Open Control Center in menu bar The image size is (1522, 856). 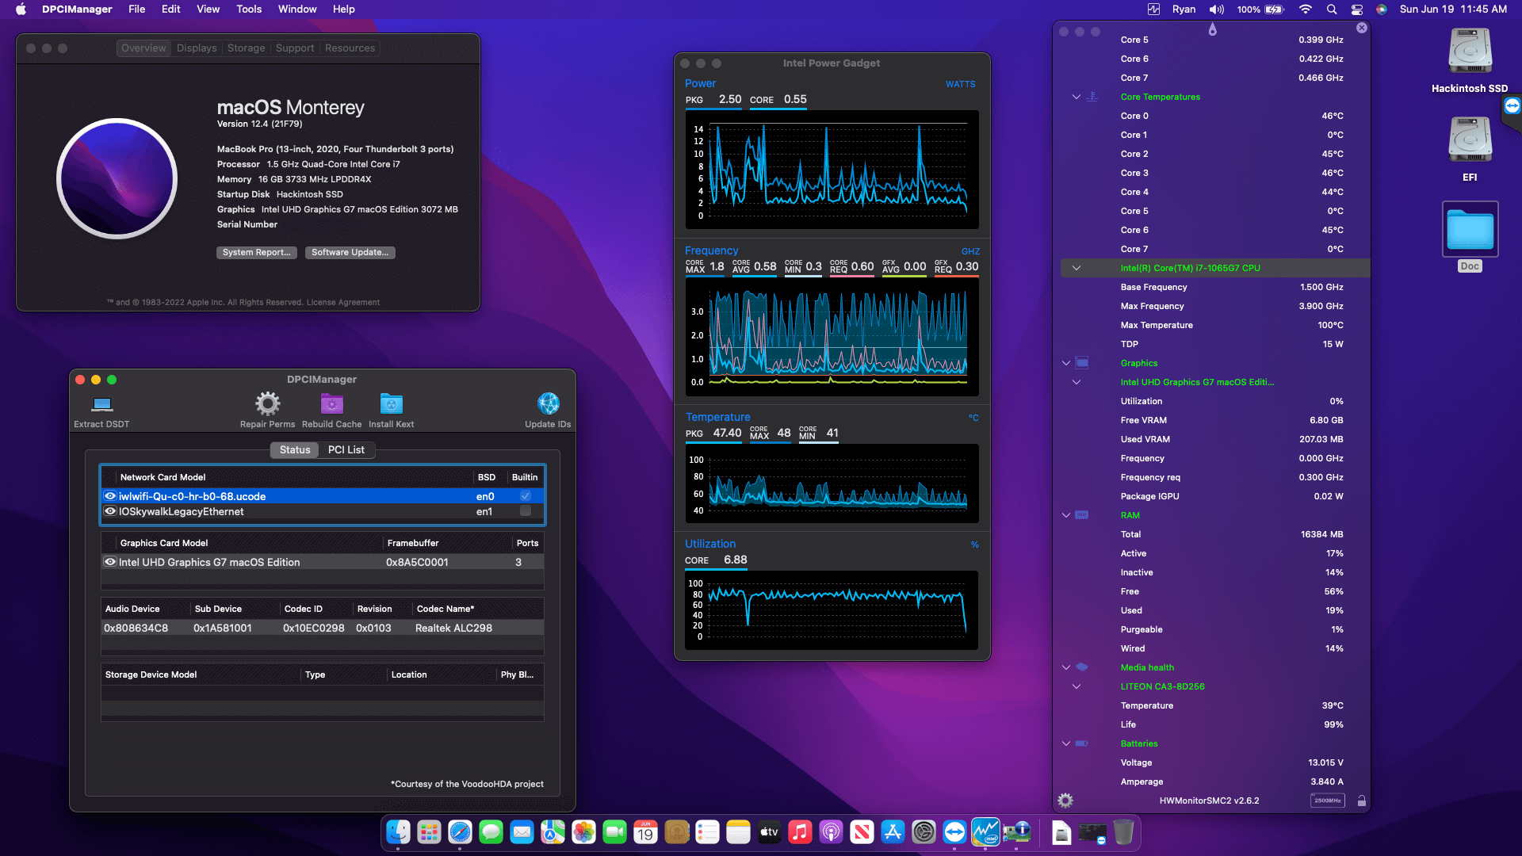coord(1356,10)
